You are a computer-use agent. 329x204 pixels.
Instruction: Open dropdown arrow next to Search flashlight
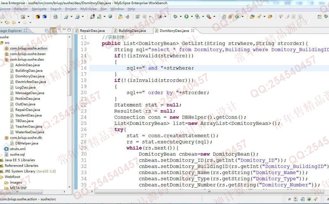click(x=264, y=17)
